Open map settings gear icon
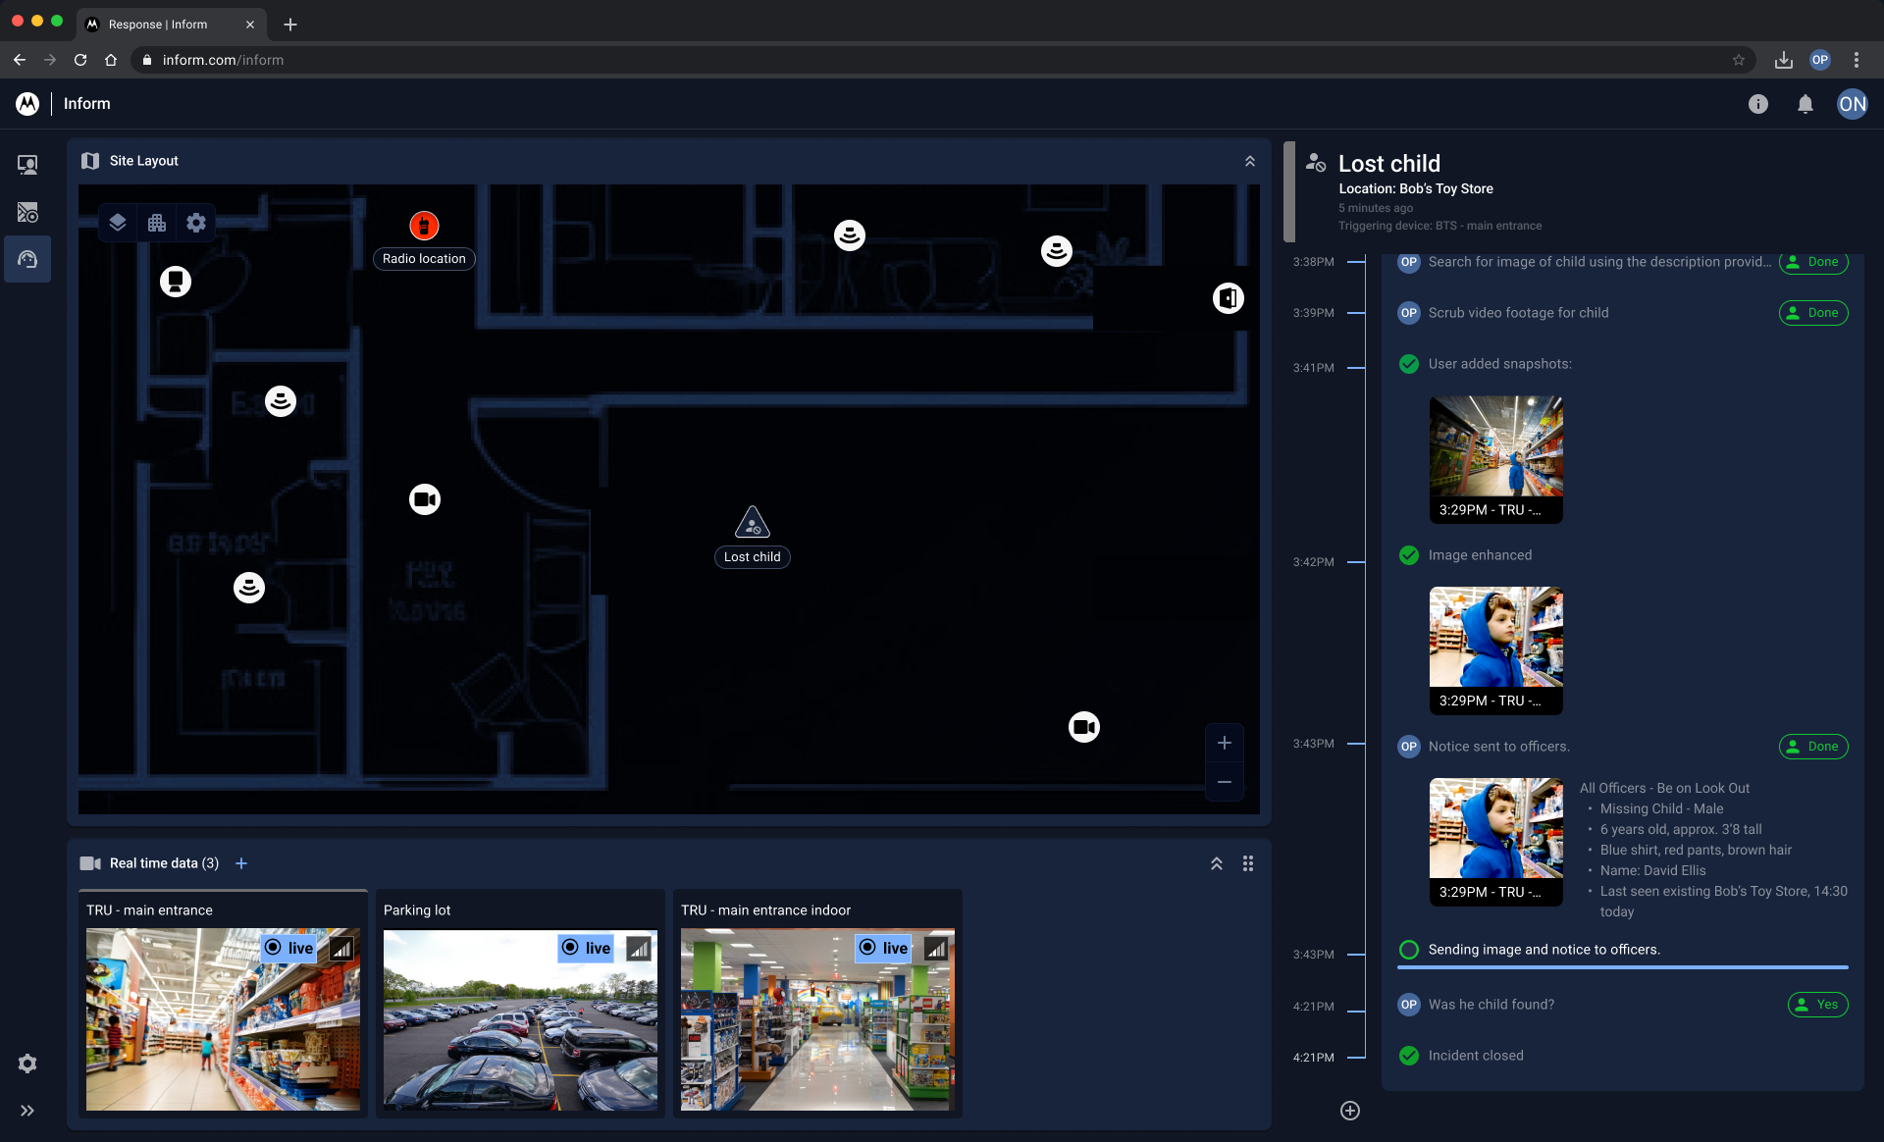 coord(196,223)
